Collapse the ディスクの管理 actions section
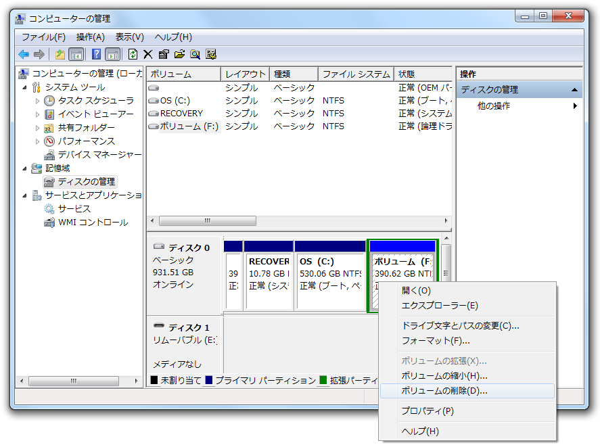The height and width of the screenshot is (445, 600). [x=574, y=90]
